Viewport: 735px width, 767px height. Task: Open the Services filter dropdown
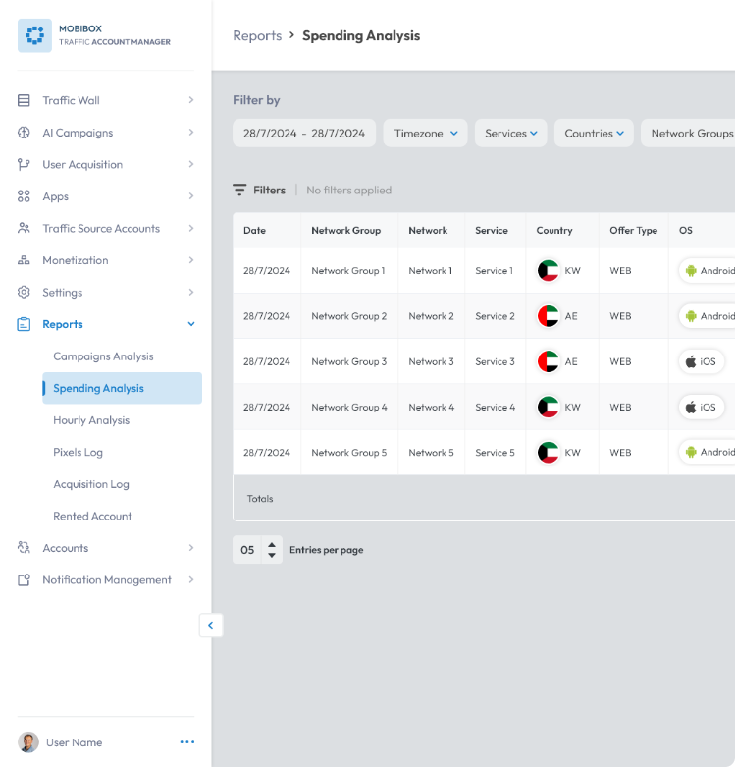point(510,133)
